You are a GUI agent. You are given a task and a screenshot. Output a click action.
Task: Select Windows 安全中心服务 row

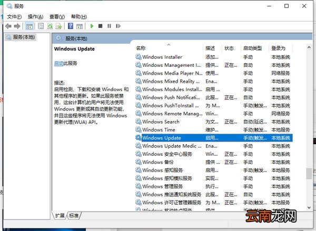coord(214,154)
